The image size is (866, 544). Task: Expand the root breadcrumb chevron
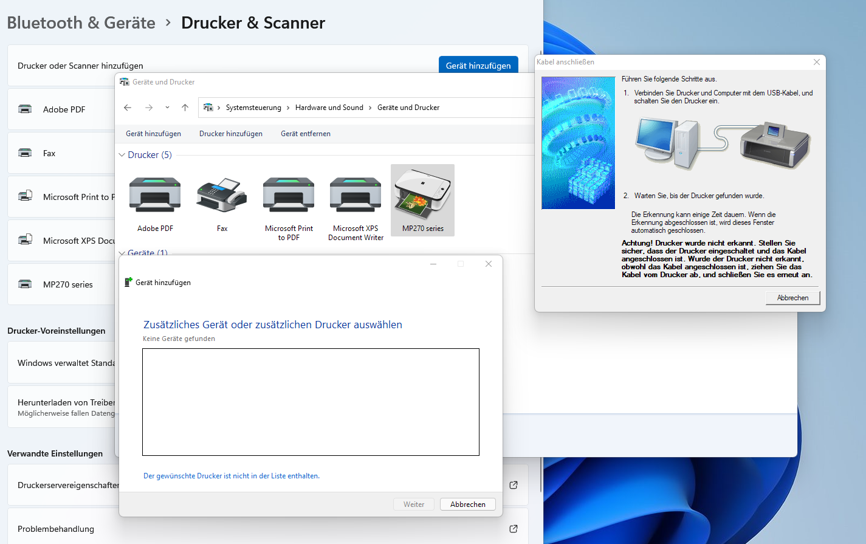pos(219,108)
